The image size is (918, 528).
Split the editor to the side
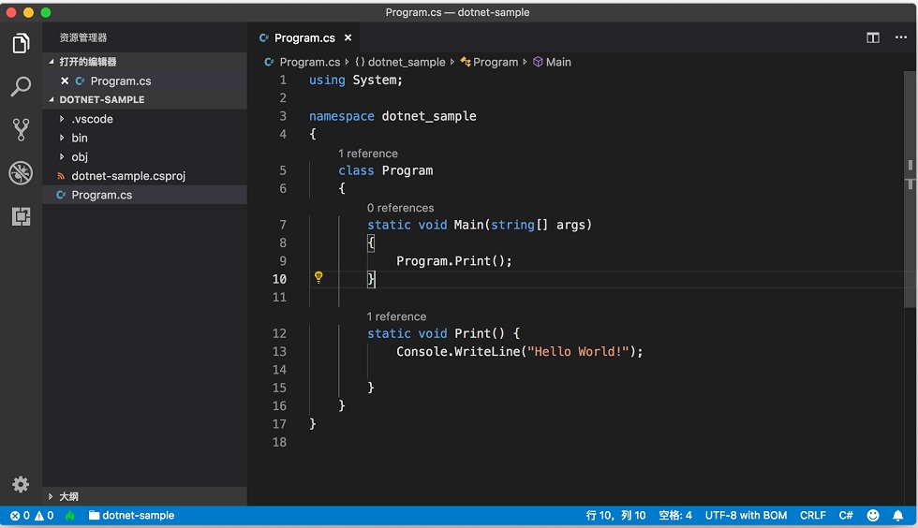pyautogui.click(x=873, y=37)
